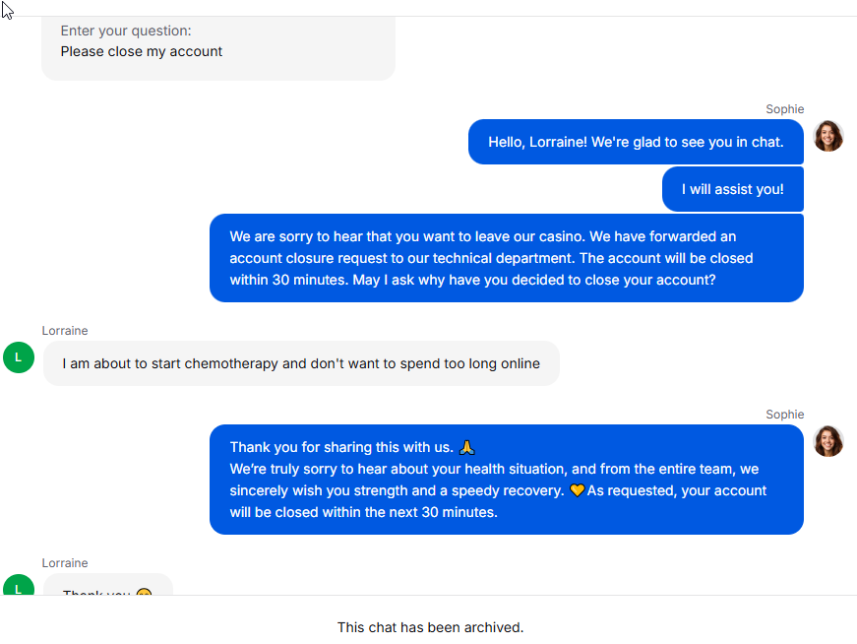Screen dimensions: 857x644
Task: Click the Lorraine name label above the thank you message
Action: click(65, 563)
